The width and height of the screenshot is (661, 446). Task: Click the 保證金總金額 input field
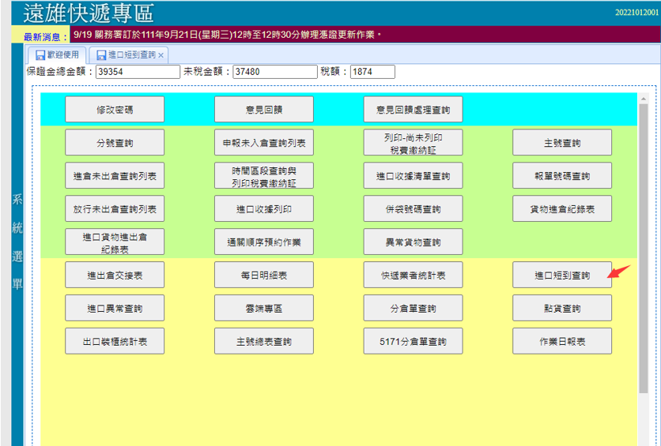point(138,72)
